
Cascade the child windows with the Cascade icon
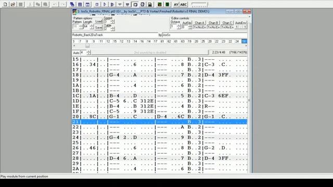[72, 4]
